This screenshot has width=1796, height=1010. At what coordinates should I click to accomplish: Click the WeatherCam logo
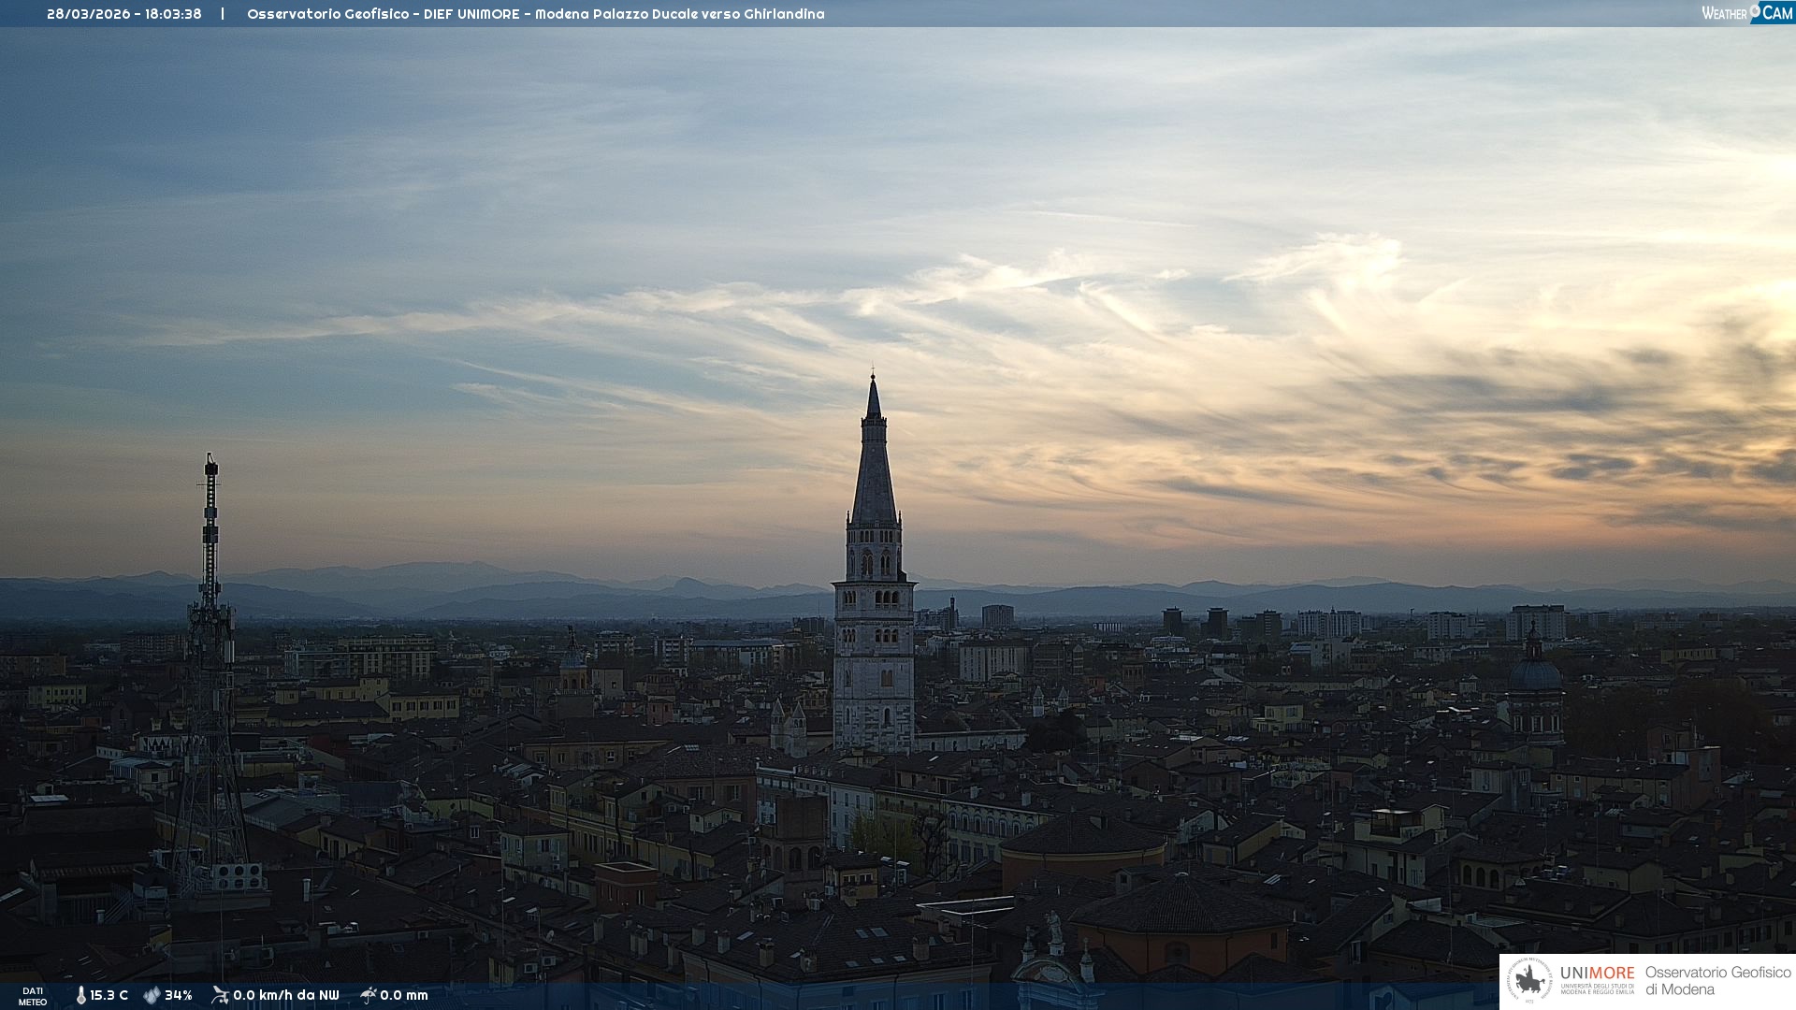click(1746, 12)
